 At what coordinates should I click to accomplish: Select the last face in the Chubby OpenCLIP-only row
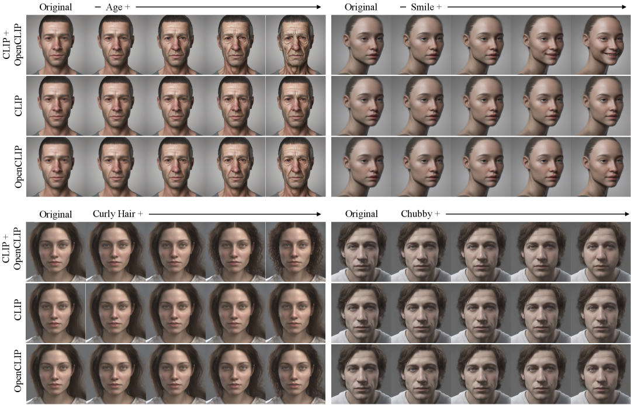coord(601,374)
